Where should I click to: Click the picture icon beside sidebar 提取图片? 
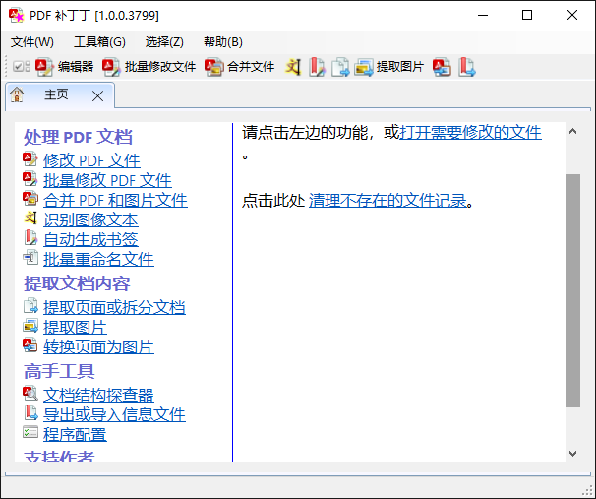pos(30,326)
